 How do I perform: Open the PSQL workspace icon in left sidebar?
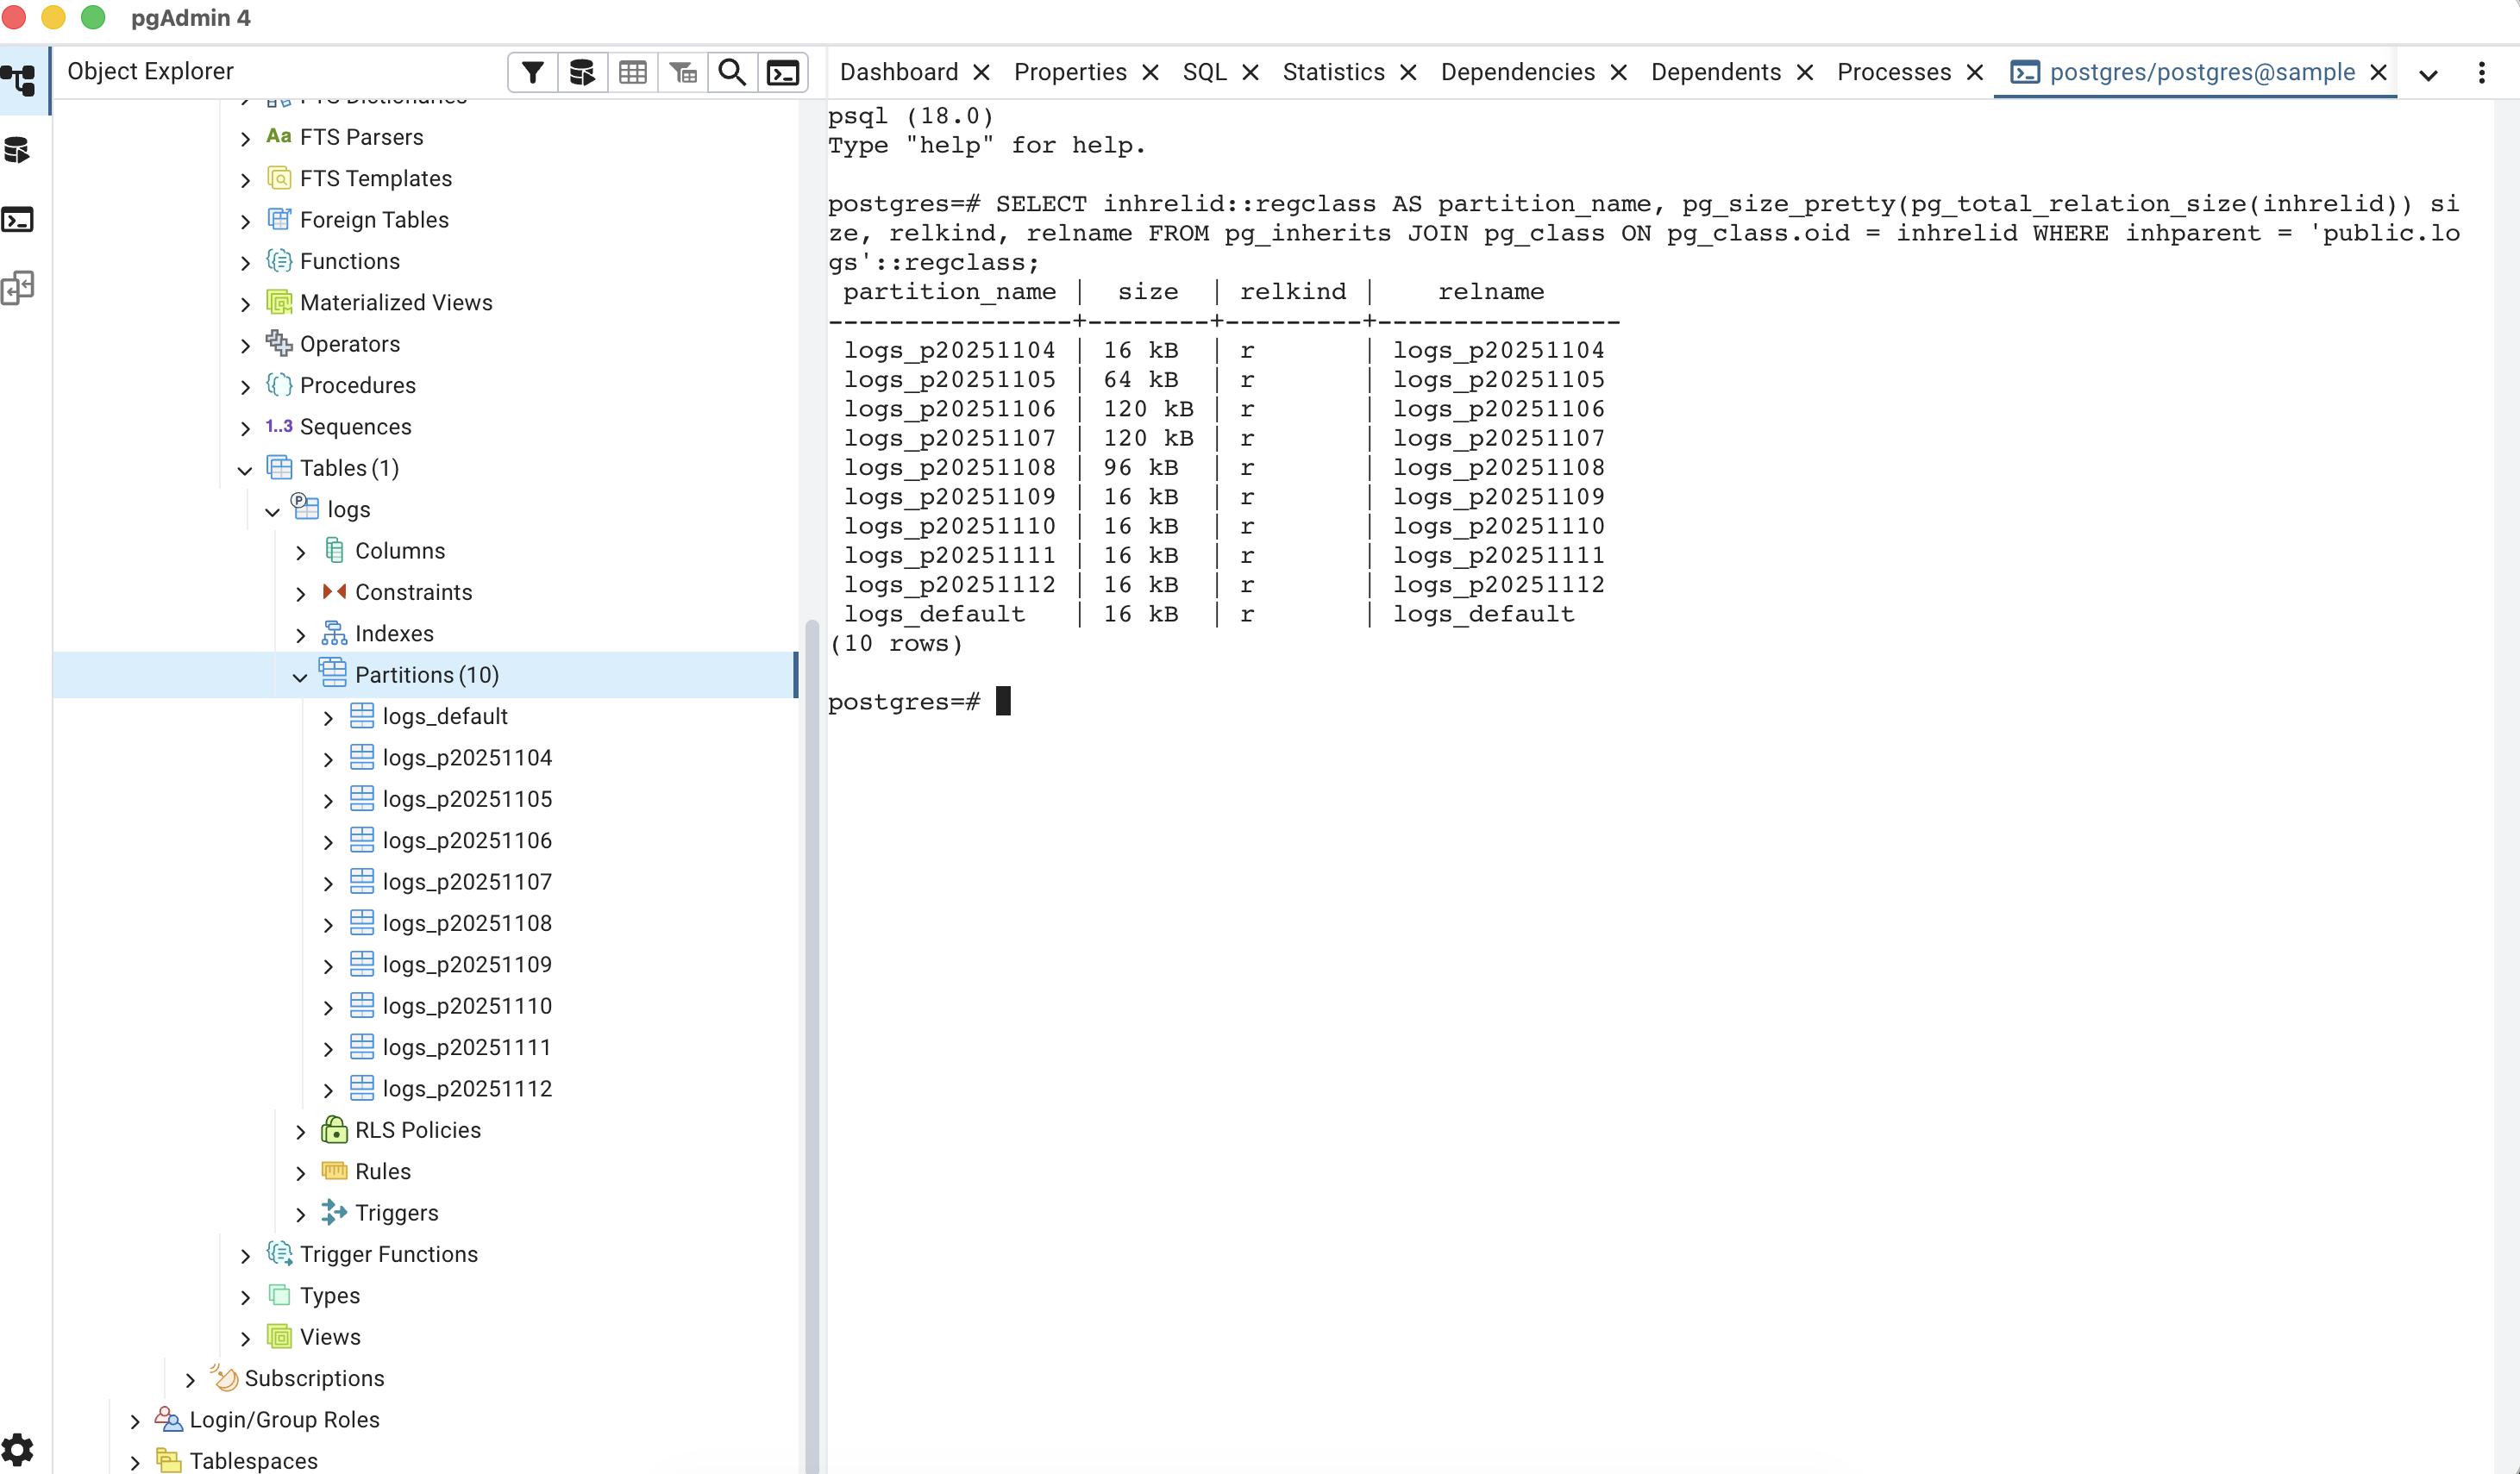pos(18,220)
